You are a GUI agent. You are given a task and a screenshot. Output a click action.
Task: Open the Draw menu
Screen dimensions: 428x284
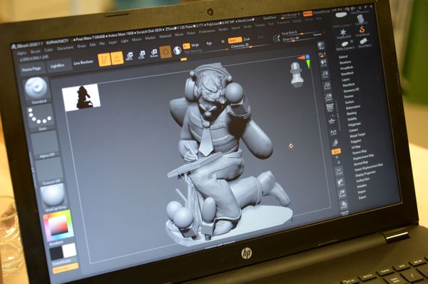click(81, 46)
